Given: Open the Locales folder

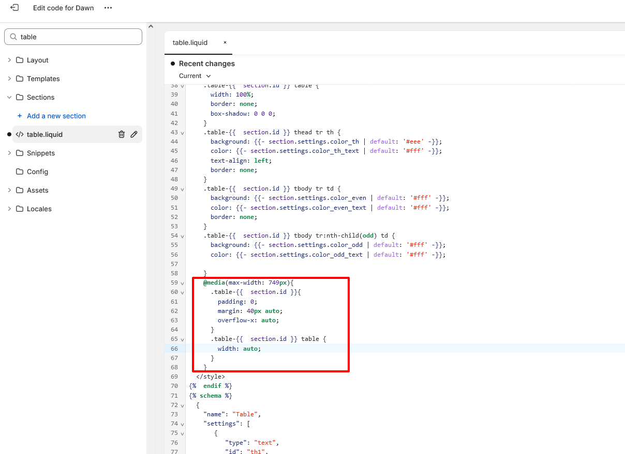Looking at the screenshot, I should click(x=39, y=209).
